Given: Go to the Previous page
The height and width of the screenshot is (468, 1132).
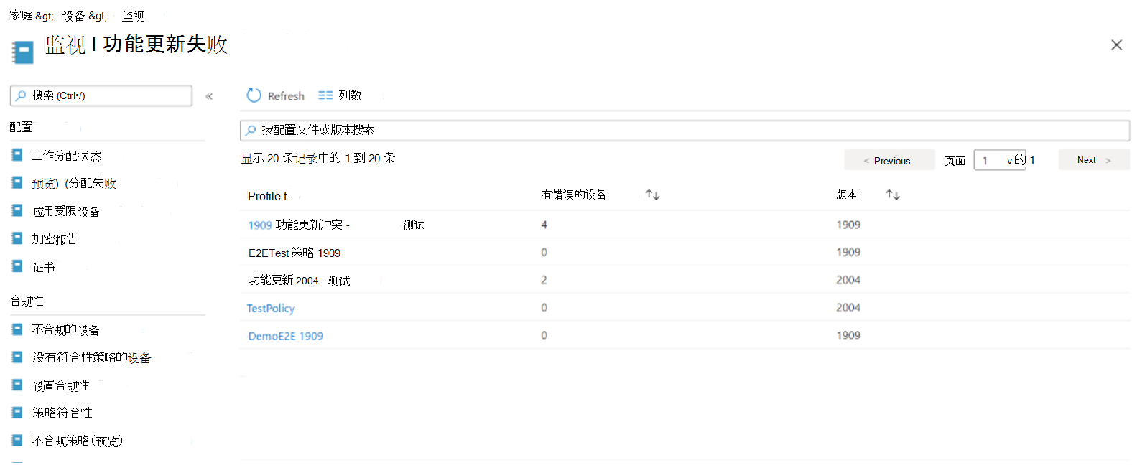Looking at the screenshot, I should [x=889, y=161].
